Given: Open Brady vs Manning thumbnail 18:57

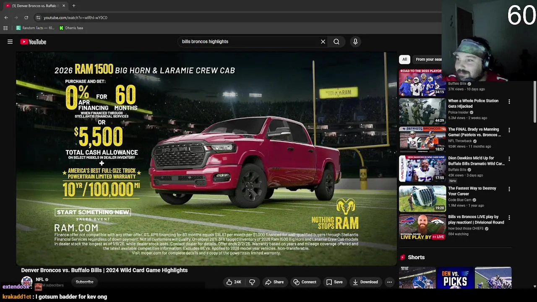Looking at the screenshot, I should coord(422,139).
